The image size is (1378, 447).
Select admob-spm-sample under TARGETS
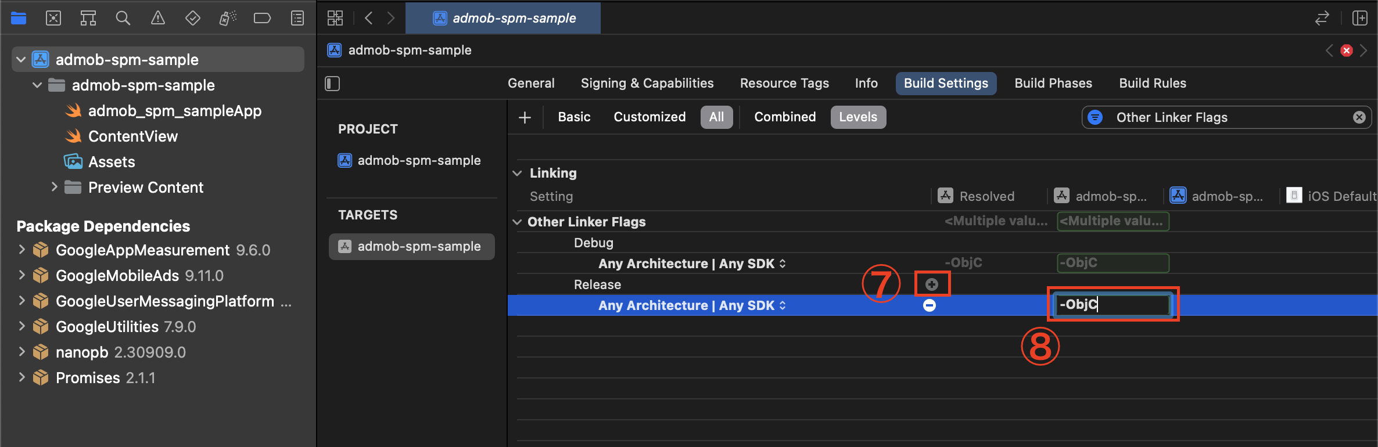[411, 247]
